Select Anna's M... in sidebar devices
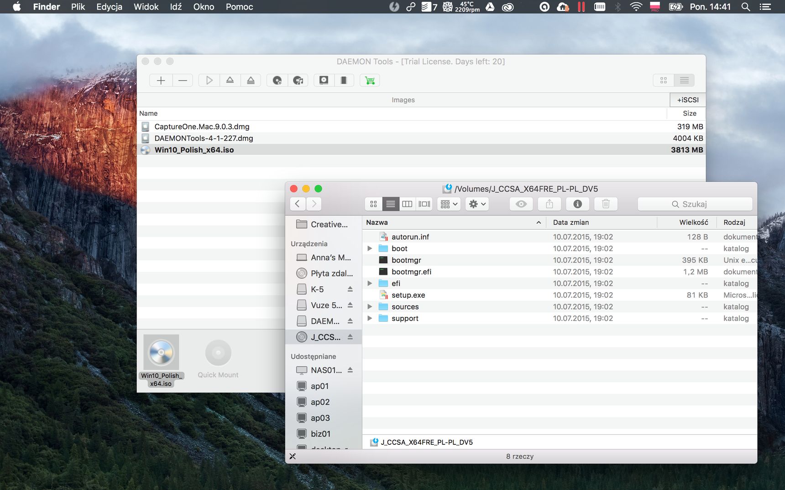The image size is (785, 490). pos(323,258)
